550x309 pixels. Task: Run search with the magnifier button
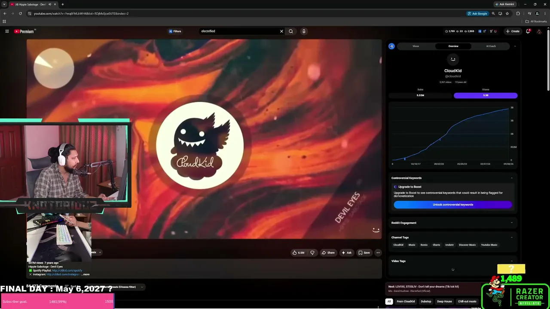click(x=291, y=31)
